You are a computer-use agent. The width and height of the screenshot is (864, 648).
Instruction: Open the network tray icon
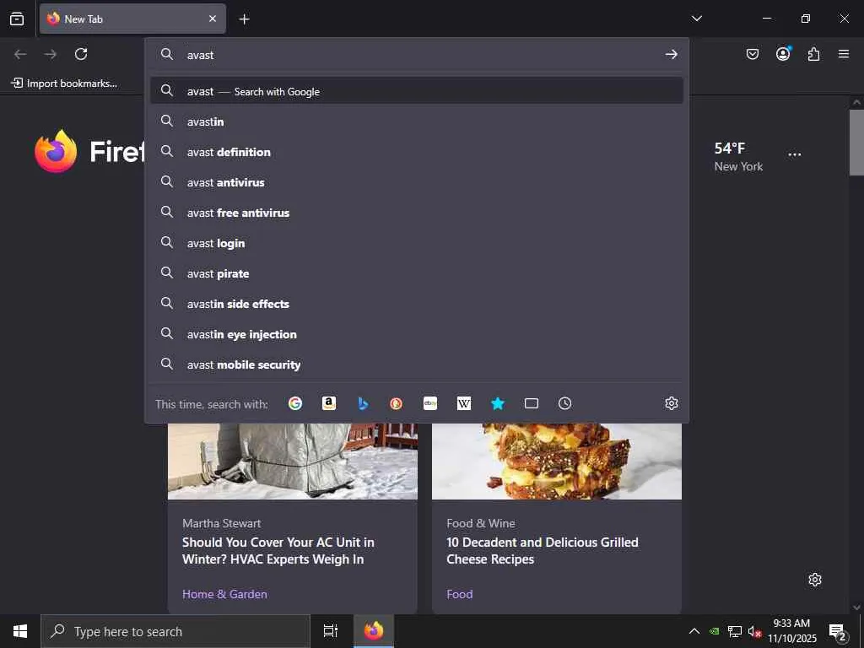735,631
